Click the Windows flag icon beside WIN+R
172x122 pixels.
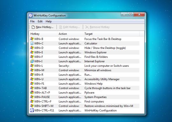(32, 75)
